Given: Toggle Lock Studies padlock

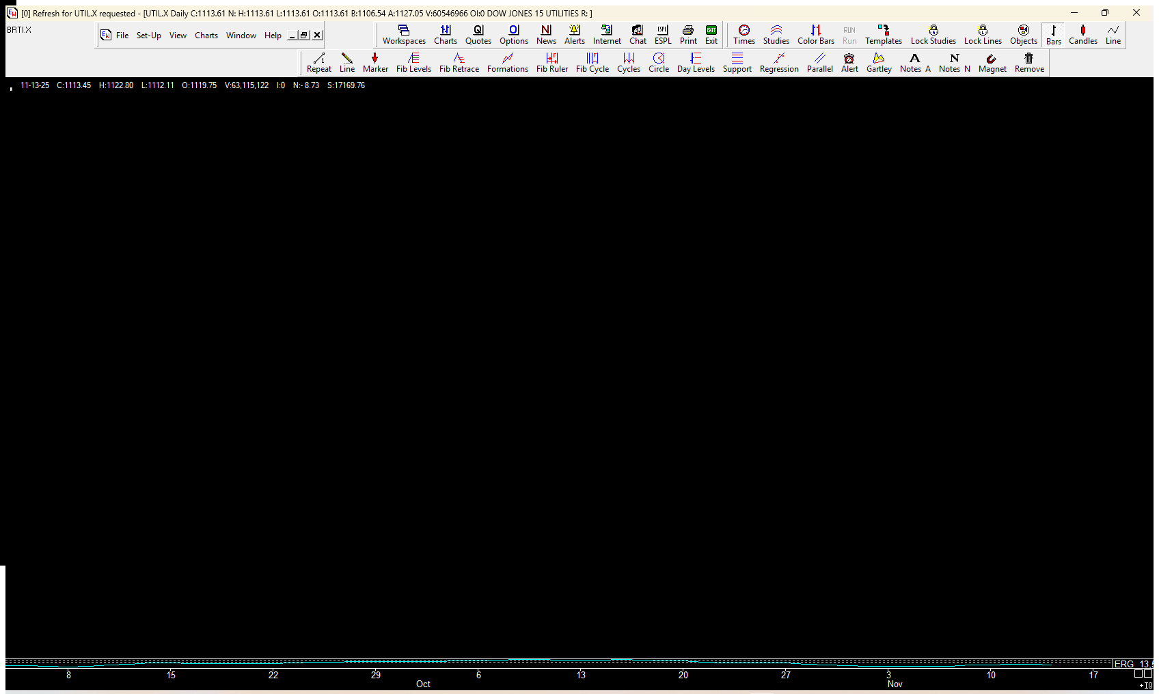Looking at the screenshot, I should [933, 34].
